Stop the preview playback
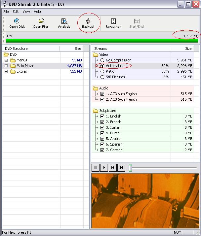Viewport: 201px width, 236px height. tap(96, 168)
